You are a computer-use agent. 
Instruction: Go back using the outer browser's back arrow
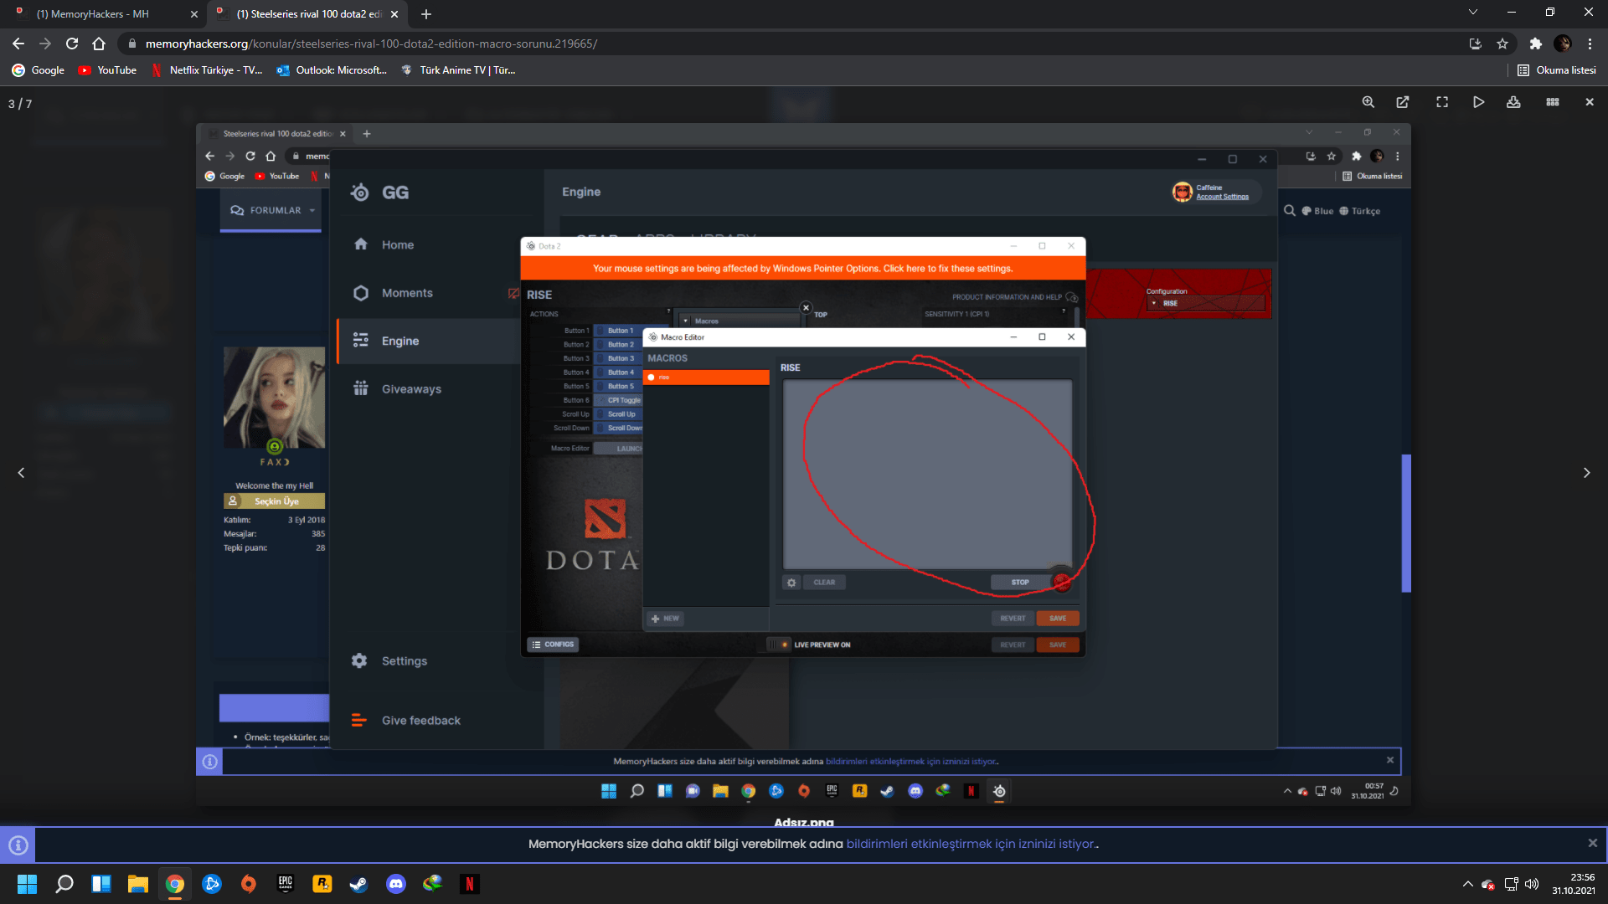point(18,44)
